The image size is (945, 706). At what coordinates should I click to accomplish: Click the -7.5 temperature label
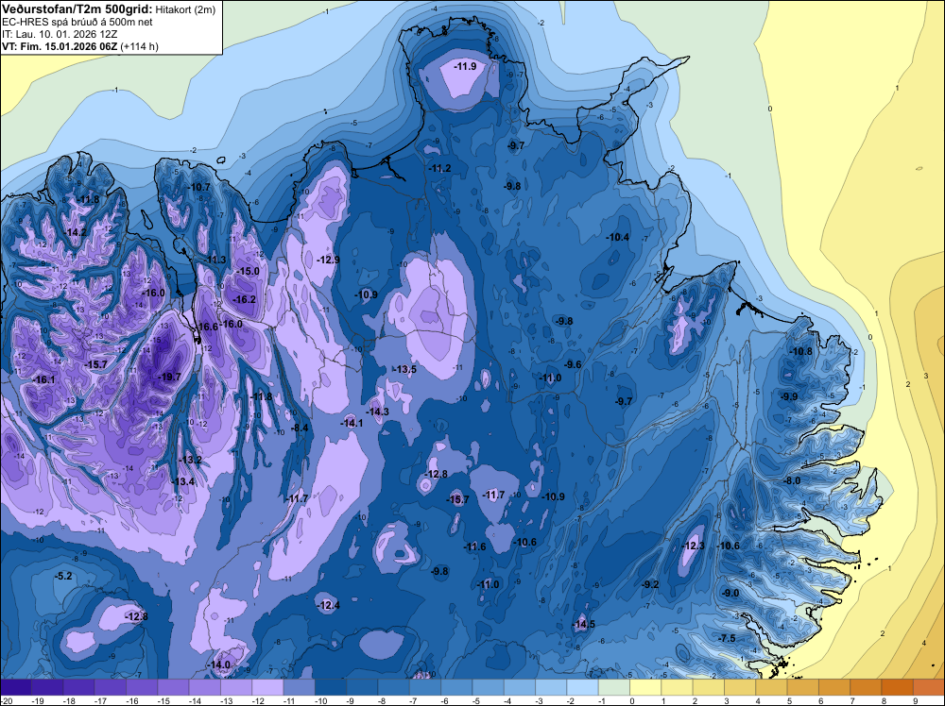pos(728,639)
